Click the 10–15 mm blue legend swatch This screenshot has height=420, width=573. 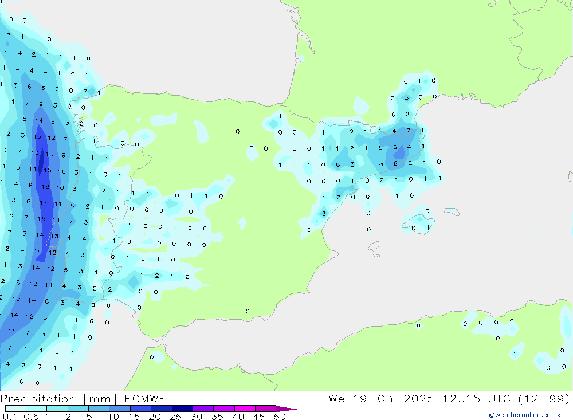[x=120, y=409]
